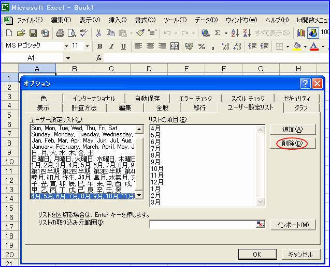Image resolution: width=330 pixels, height=267 pixels.
Task: Click the custom list scrollbar up arrow
Action: tap(139, 129)
